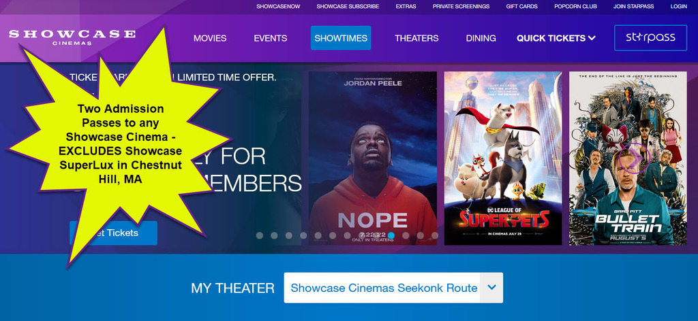Click the Showcase Cinemas Seekonk Route selector
698x321 pixels.
tap(393, 288)
